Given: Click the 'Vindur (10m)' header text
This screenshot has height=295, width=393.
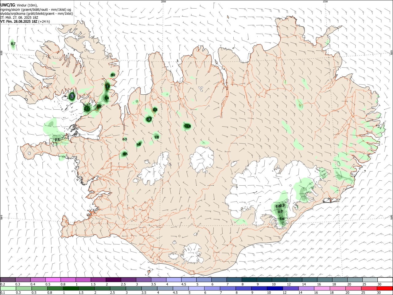Looking at the screenshot, I should coord(26,5).
